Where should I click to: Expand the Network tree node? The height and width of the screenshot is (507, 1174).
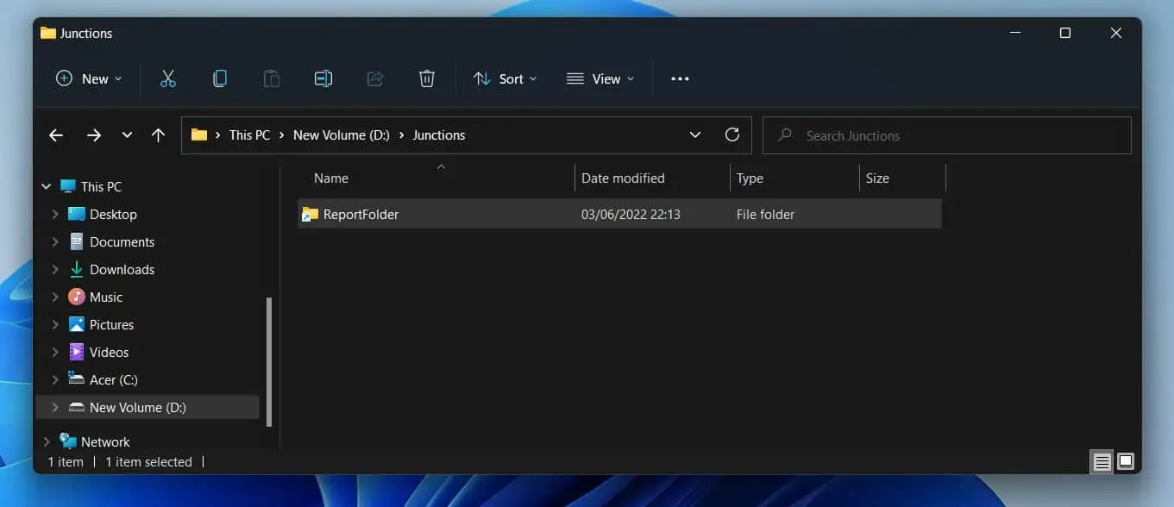(46, 441)
